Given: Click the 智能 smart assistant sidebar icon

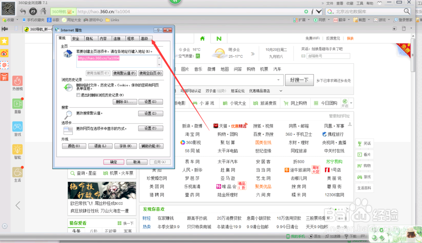Looking at the screenshot, I should click(17, 149).
